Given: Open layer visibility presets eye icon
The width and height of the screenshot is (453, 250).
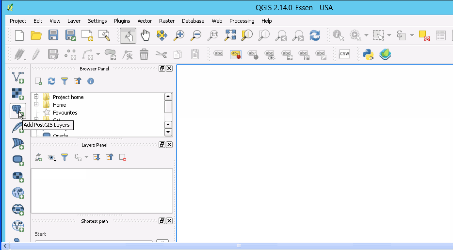Looking at the screenshot, I should click(52, 157).
